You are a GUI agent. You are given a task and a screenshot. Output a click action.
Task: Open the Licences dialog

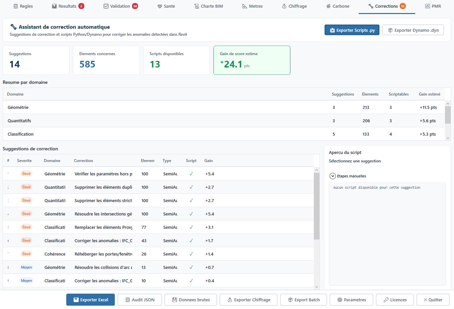[x=395, y=300]
